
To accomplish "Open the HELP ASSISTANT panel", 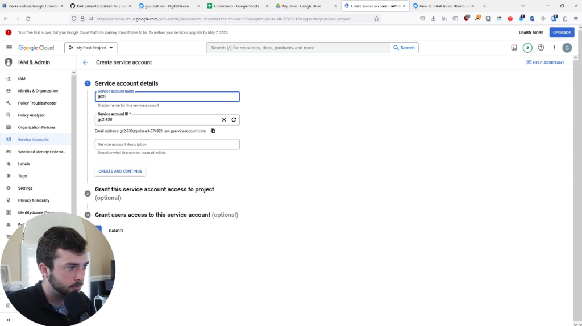I will click(x=545, y=62).
